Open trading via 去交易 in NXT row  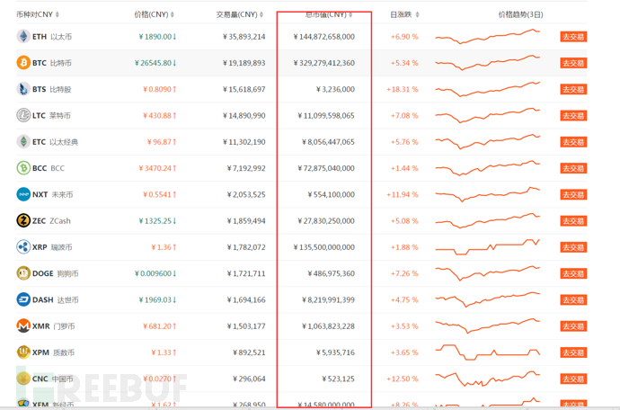(x=573, y=195)
